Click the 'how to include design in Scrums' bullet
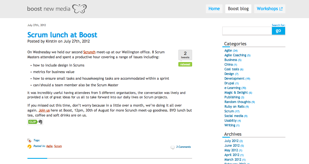This screenshot has height=164, width=309. click(x=59, y=65)
